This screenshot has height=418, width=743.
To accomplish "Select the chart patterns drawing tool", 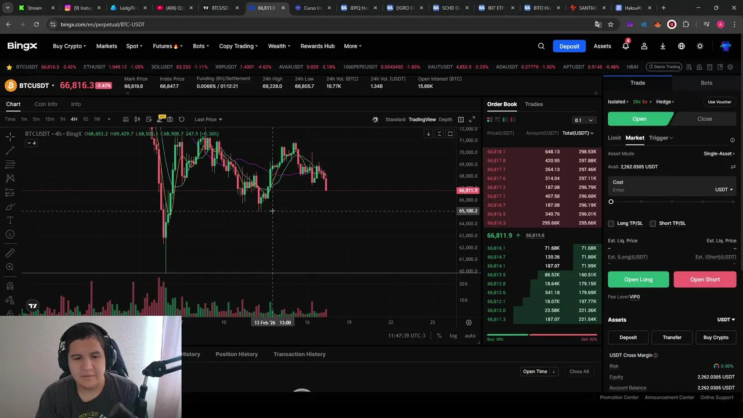I will pos(10,179).
